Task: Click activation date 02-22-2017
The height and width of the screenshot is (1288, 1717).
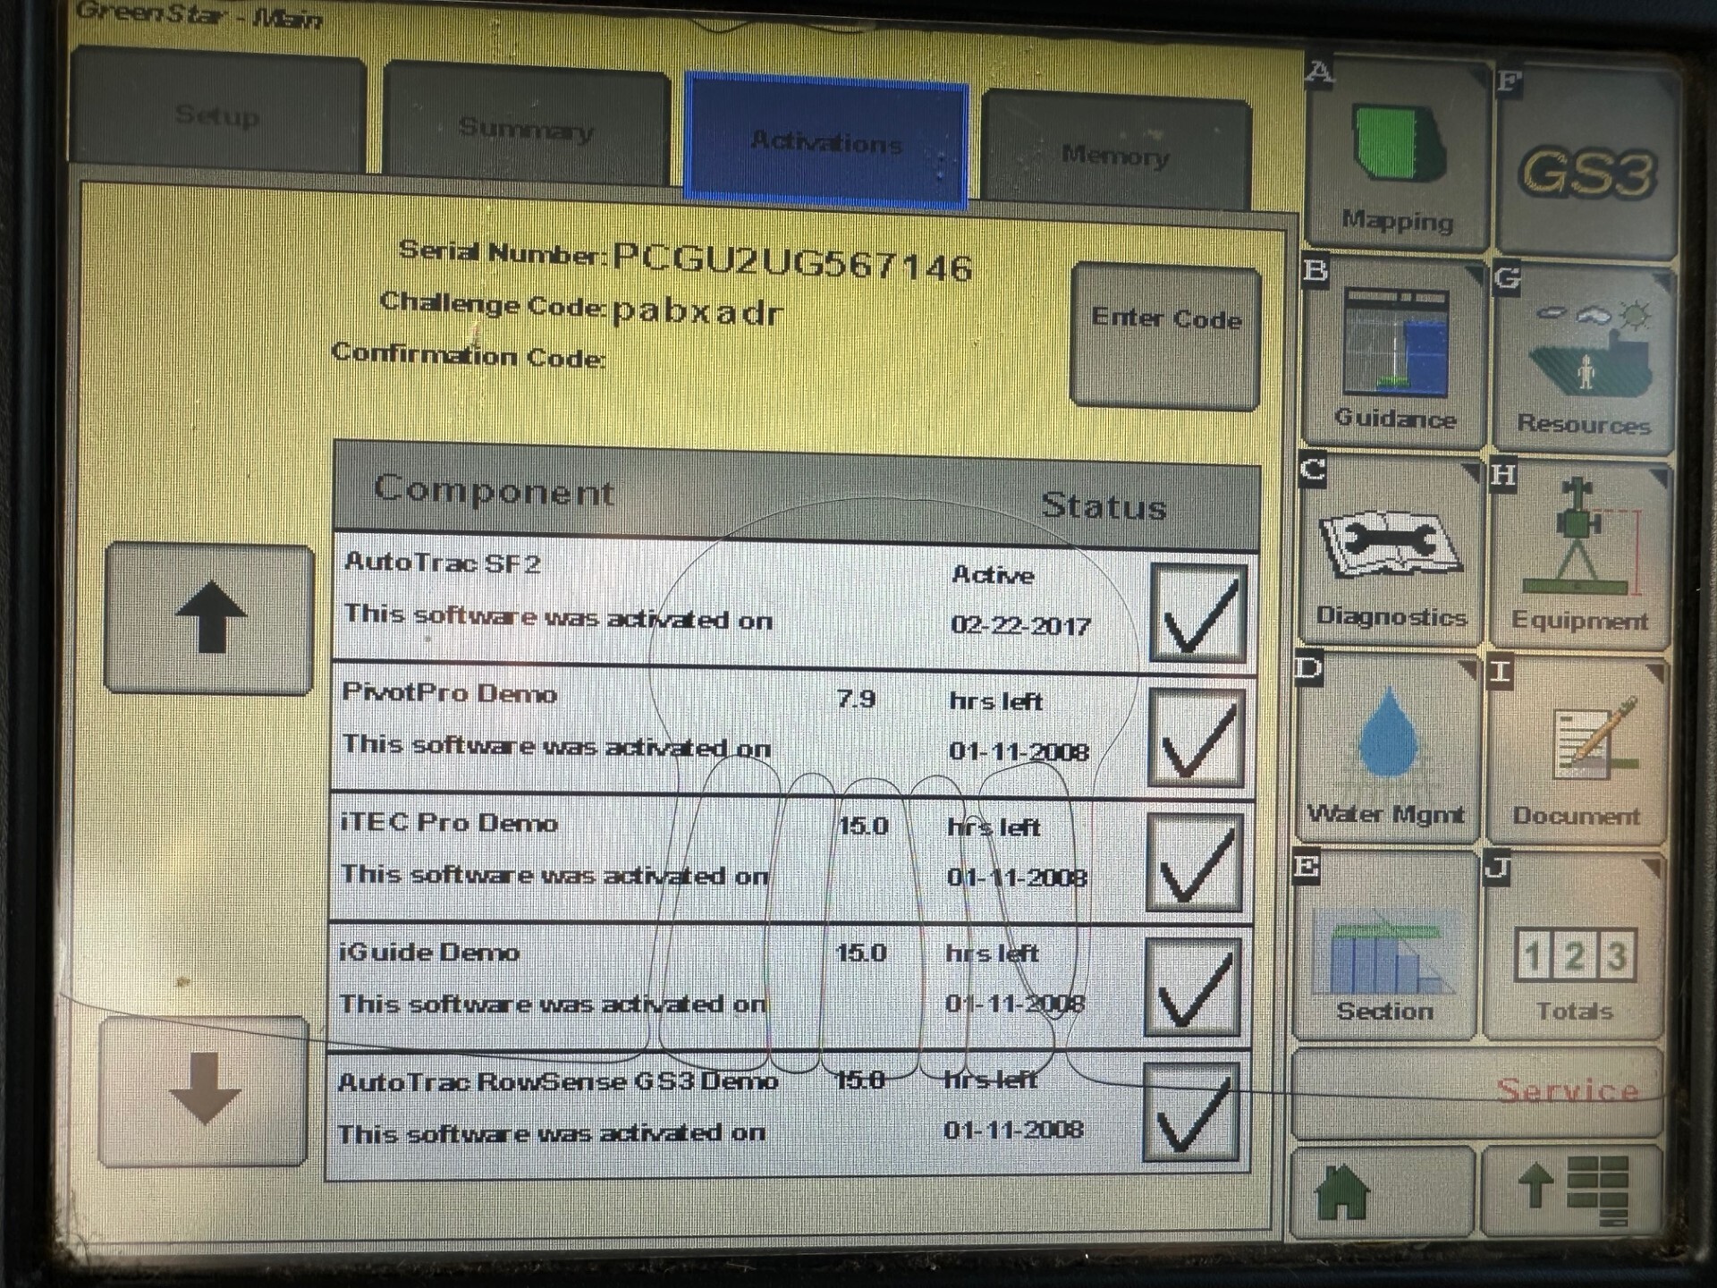Action: point(1020,624)
